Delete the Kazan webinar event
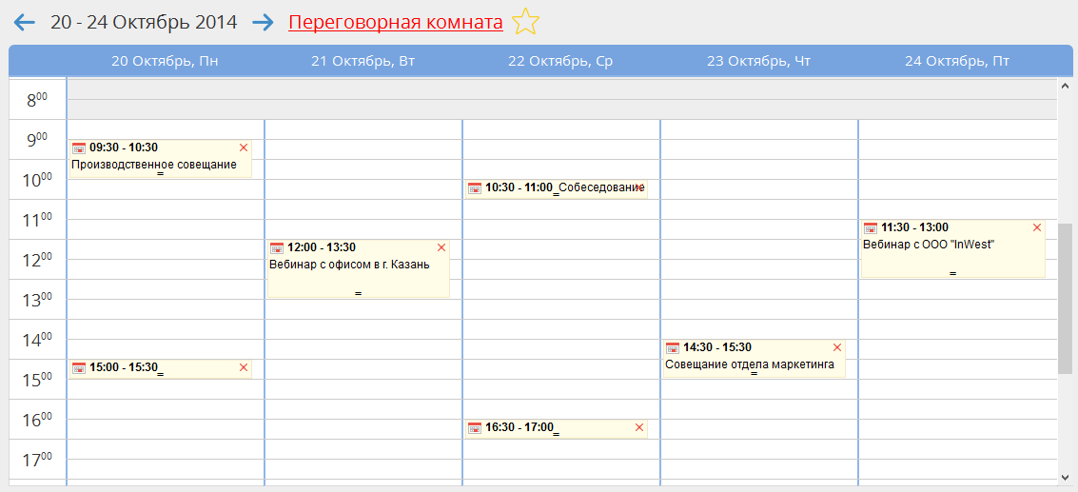This screenshot has height=492, width=1078. coord(441,247)
